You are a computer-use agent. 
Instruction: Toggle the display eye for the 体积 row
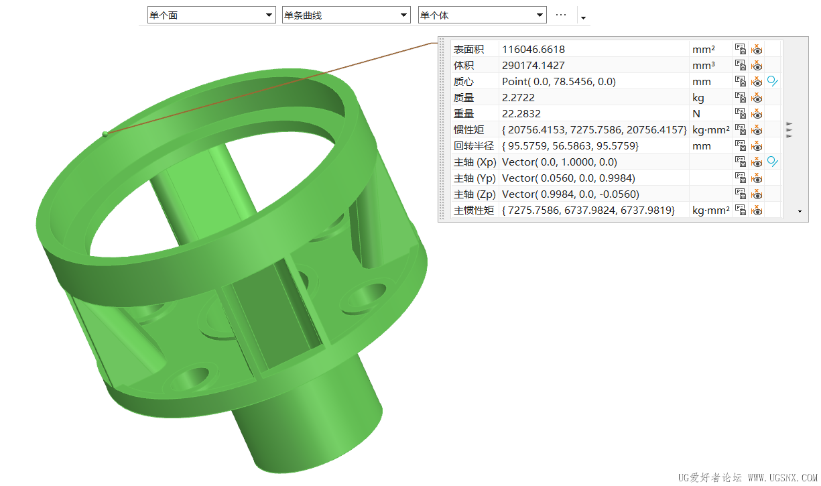click(x=757, y=65)
